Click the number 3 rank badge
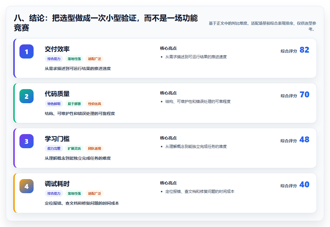The height and width of the screenshot is (227, 330). pos(27,141)
